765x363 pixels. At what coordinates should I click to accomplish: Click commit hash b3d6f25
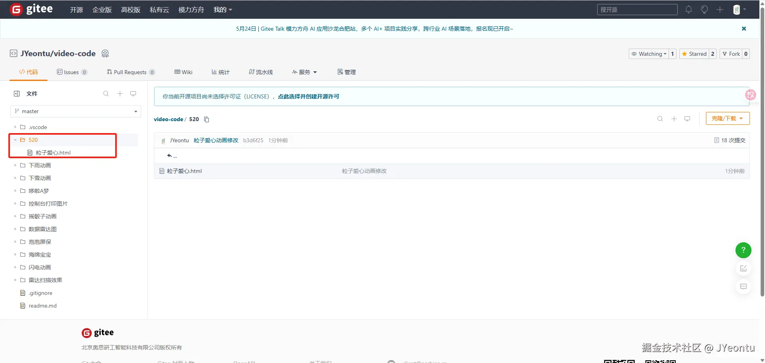point(253,140)
